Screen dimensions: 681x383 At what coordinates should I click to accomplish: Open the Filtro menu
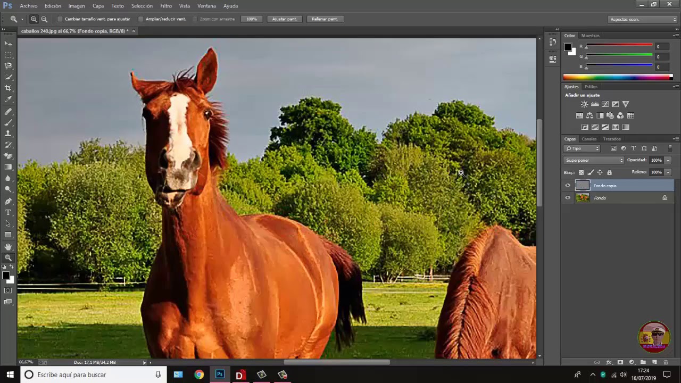point(166,6)
